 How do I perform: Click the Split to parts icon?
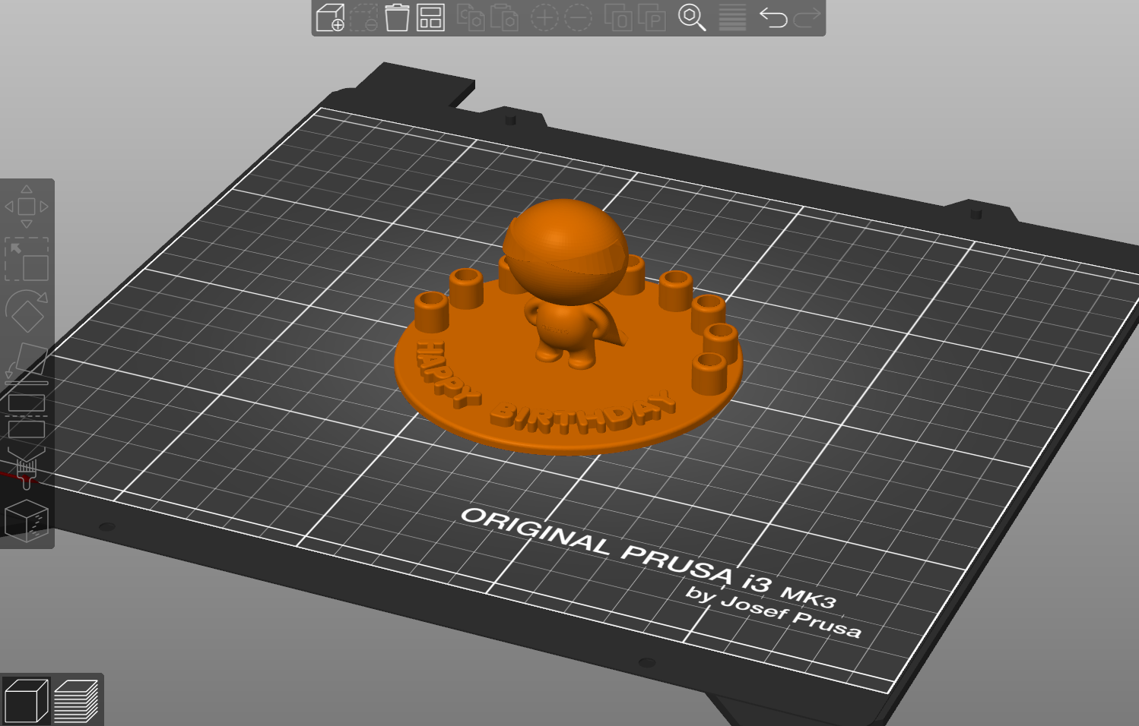pos(652,17)
